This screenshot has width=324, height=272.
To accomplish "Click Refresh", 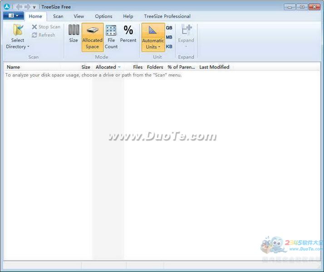I will click(44, 35).
